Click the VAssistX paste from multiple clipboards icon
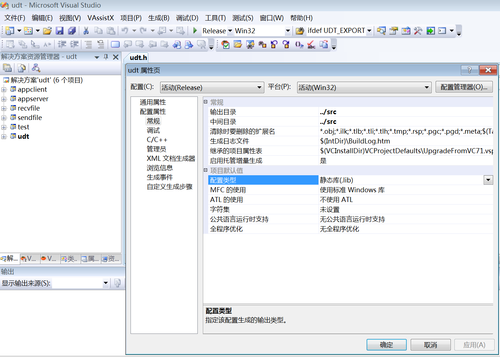This screenshot has width=500, height=357. tap(324, 44)
